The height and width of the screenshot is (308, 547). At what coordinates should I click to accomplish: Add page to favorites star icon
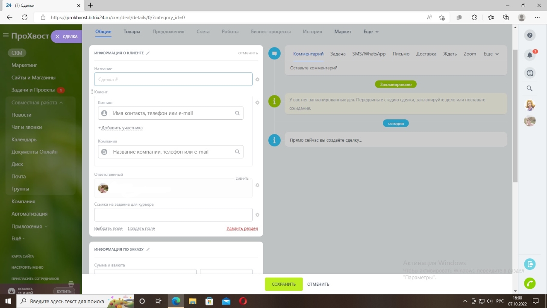tap(442, 18)
